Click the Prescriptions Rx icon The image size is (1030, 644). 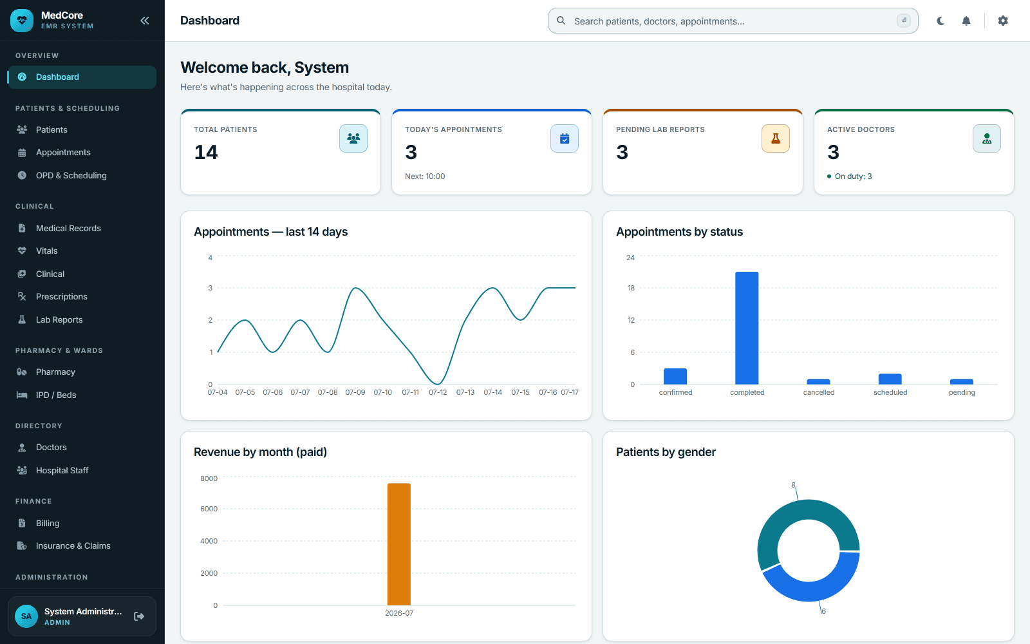point(22,297)
